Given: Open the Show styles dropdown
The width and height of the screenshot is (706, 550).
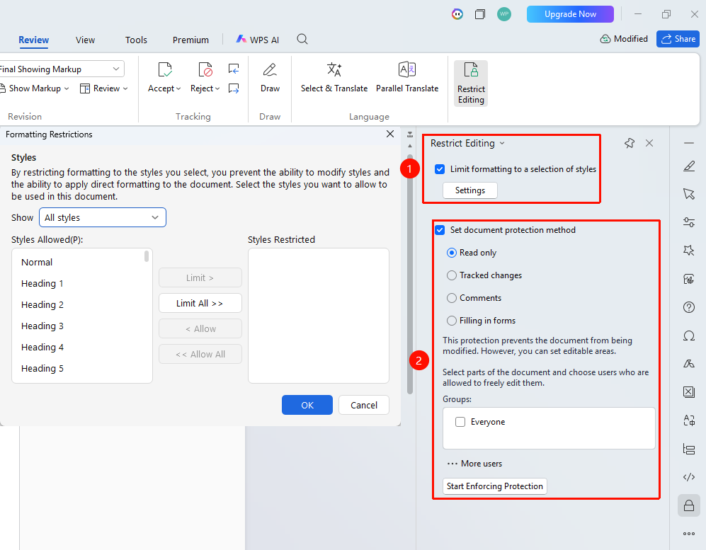Looking at the screenshot, I should (103, 218).
